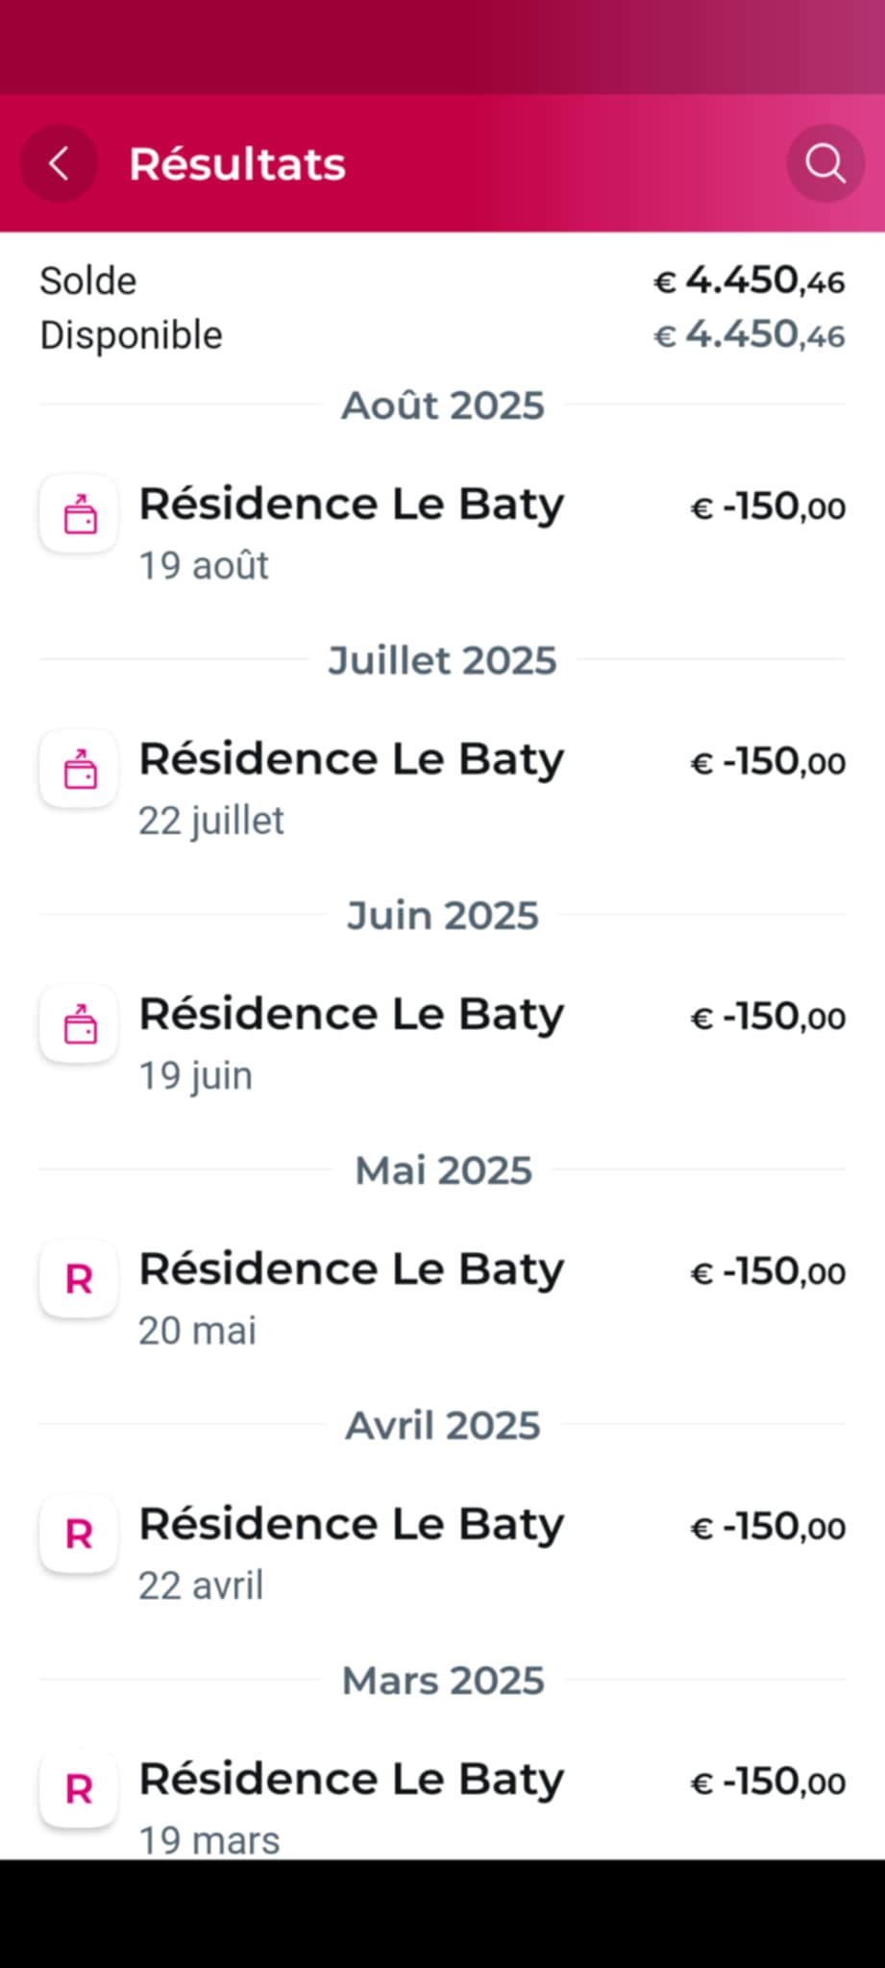This screenshot has width=885, height=1968.
Task: Tap the R icon for 19 mars
Action: [79, 1789]
